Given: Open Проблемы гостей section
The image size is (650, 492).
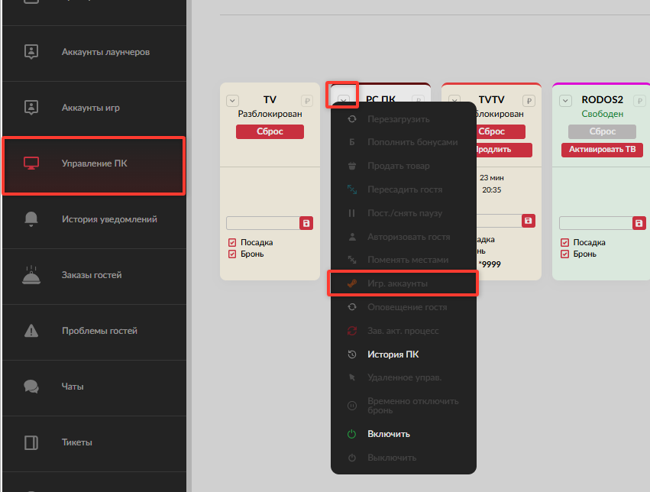Looking at the screenshot, I should click(95, 331).
